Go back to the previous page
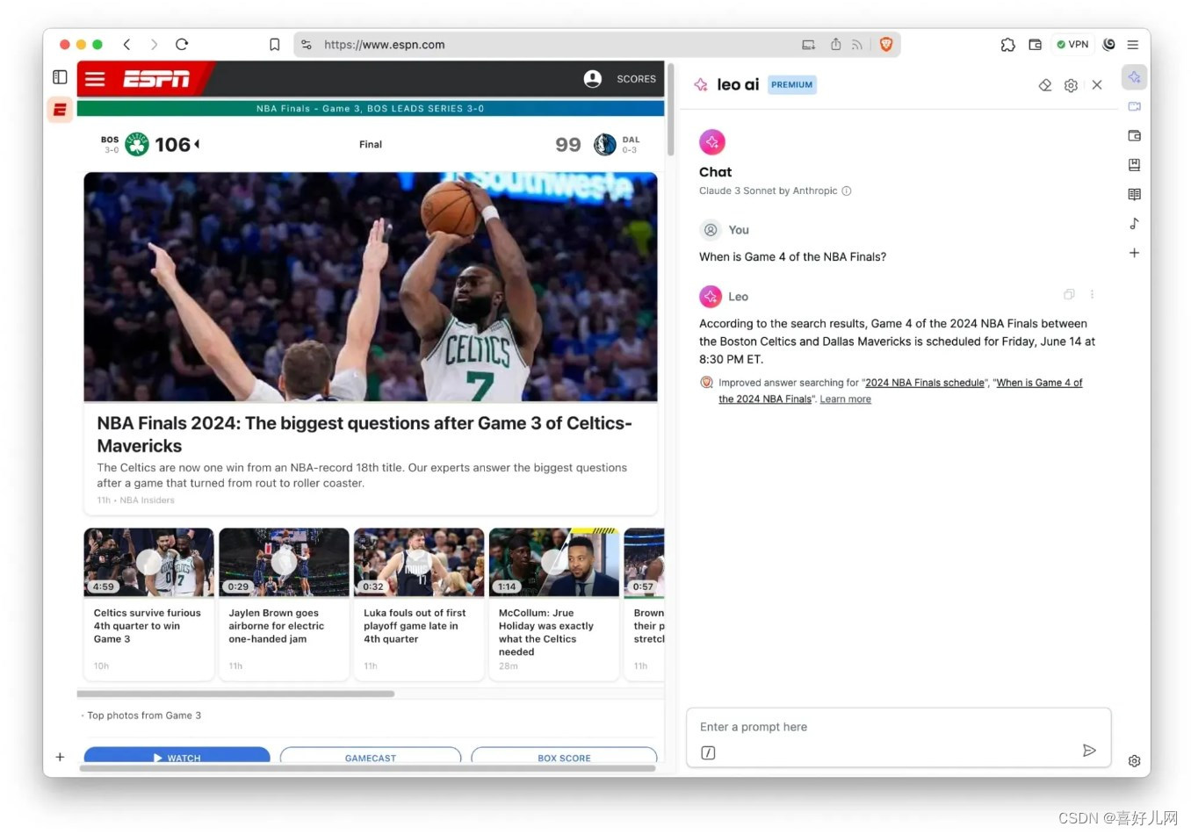Image resolution: width=1191 pixels, height=834 pixels. 127,44
